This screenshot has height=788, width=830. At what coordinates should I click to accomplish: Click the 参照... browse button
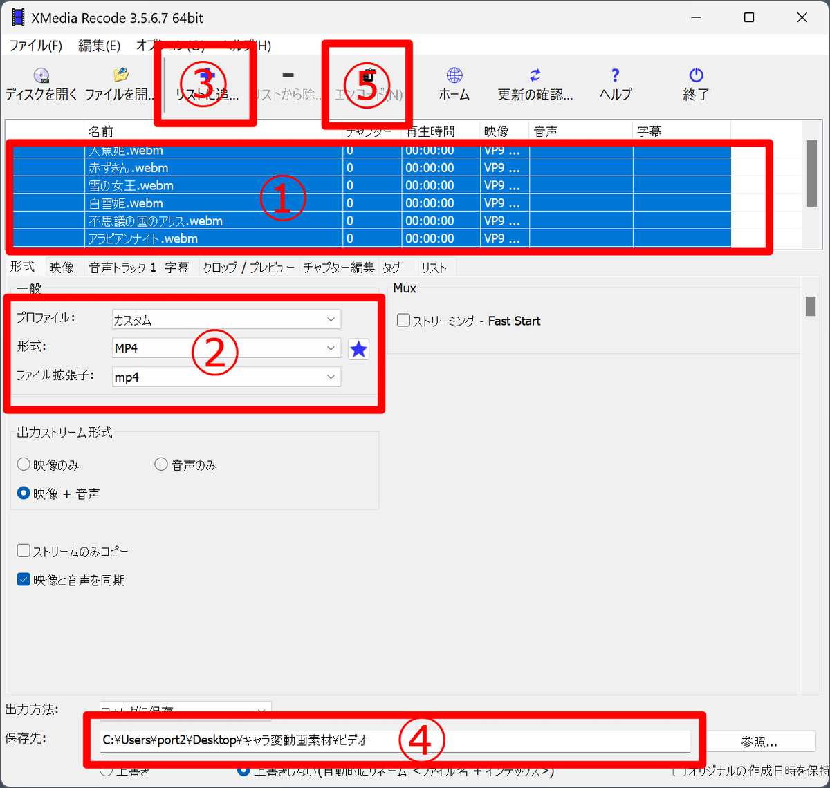click(x=759, y=742)
